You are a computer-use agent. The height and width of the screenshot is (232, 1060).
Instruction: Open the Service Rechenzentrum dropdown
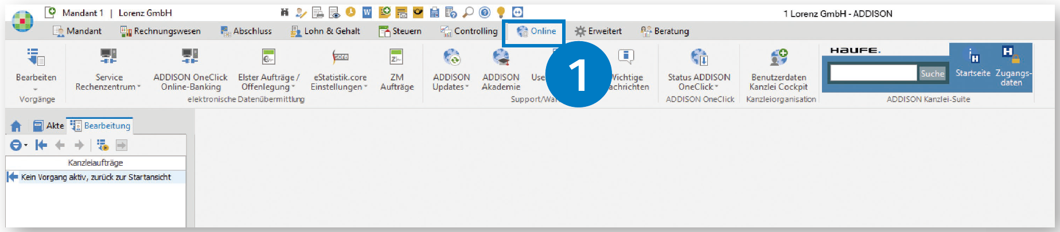(108, 71)
